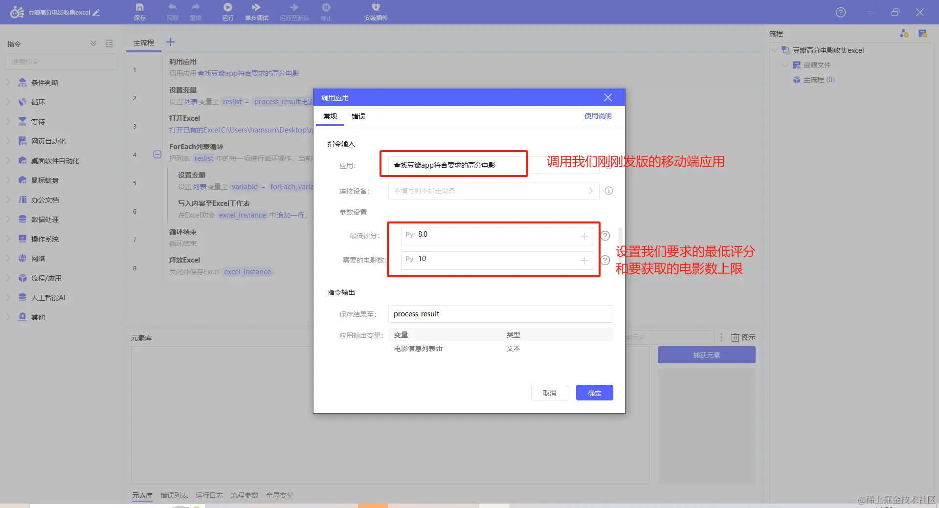Click plus icon in 最低评分 input
Image resolution: width=939 pixels, height=508 pixels.
[x=584, y=236]
